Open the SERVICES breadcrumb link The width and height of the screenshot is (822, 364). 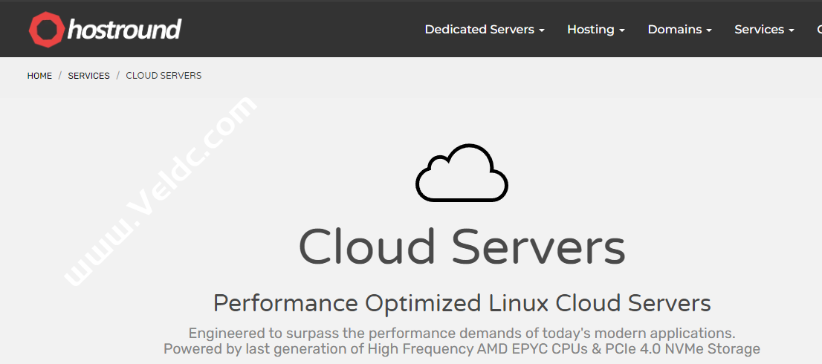tap(88, 76)
